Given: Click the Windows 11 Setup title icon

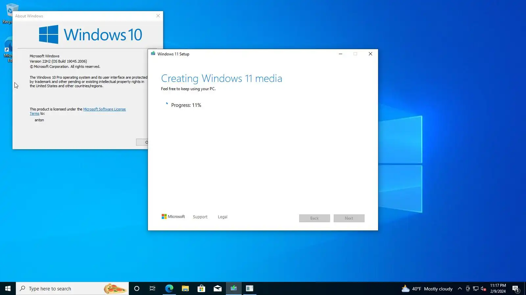Looking at the screenshot, I should point(153,54).
